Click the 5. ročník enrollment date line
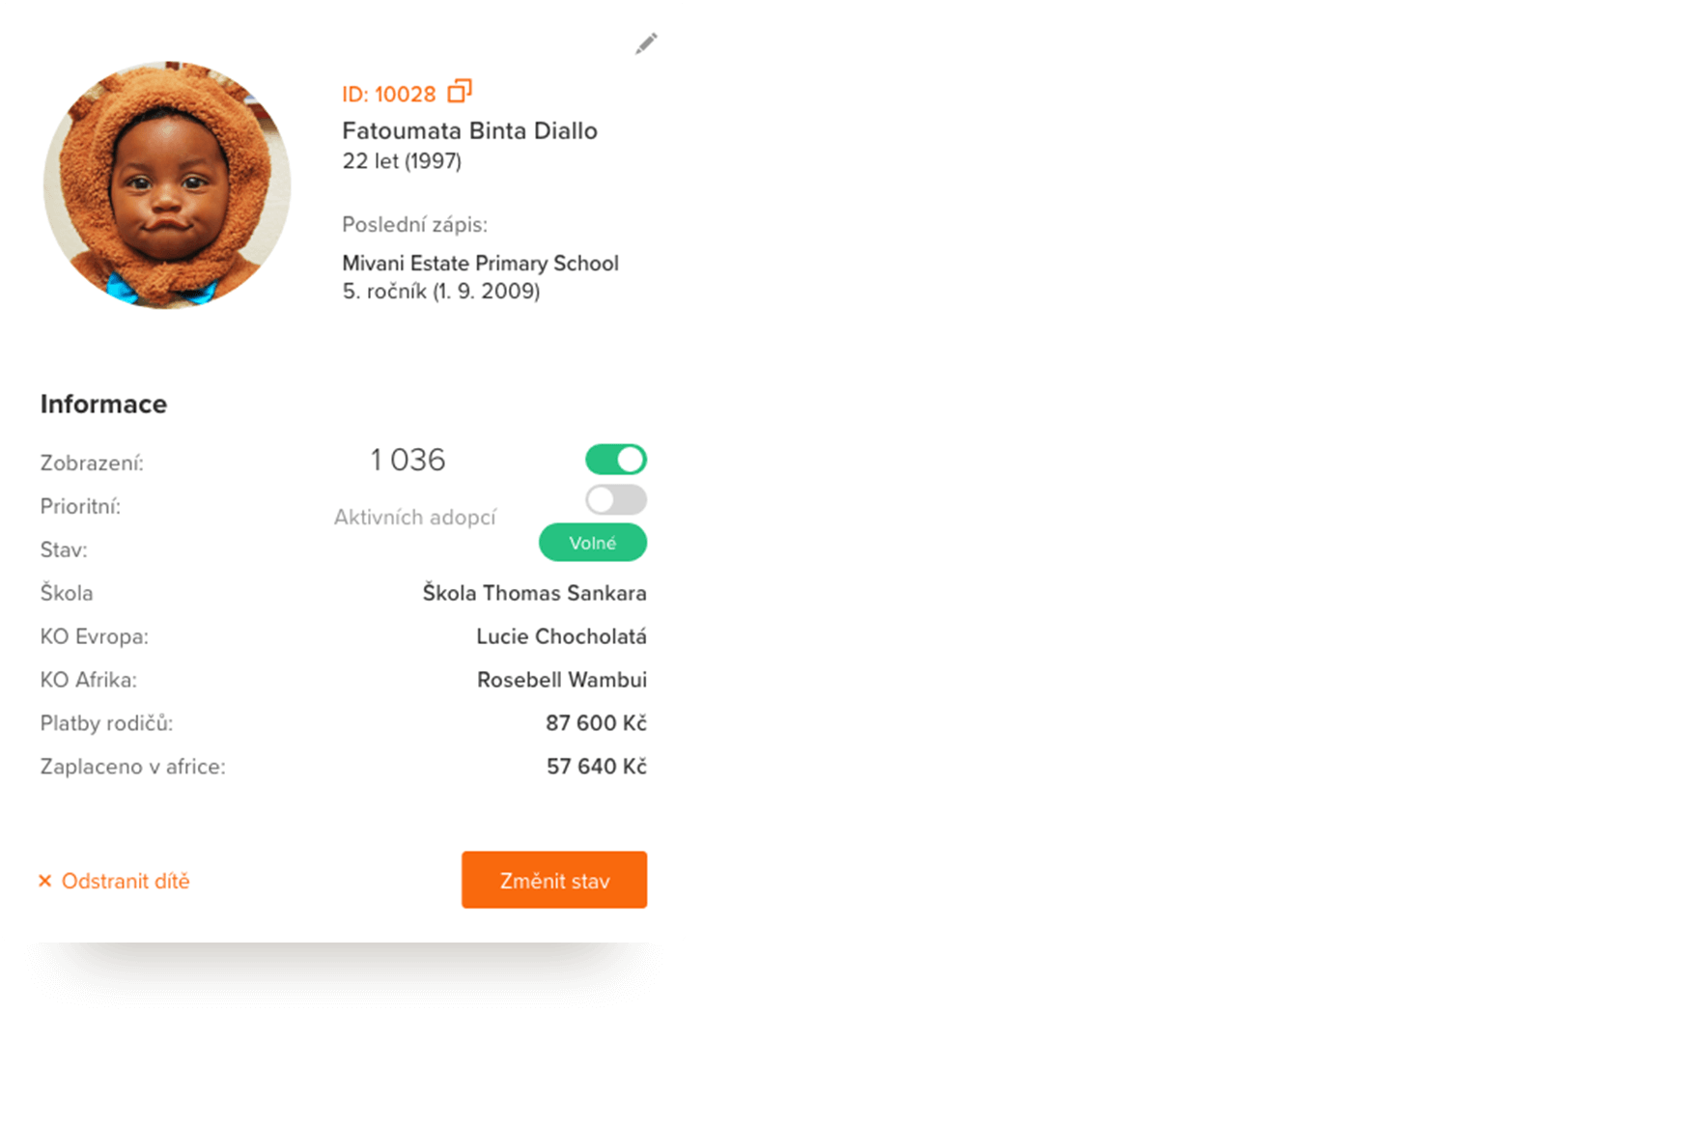Image resolution: width=1688 pixels, height=1126 pixels. click(x=441, y=292)
